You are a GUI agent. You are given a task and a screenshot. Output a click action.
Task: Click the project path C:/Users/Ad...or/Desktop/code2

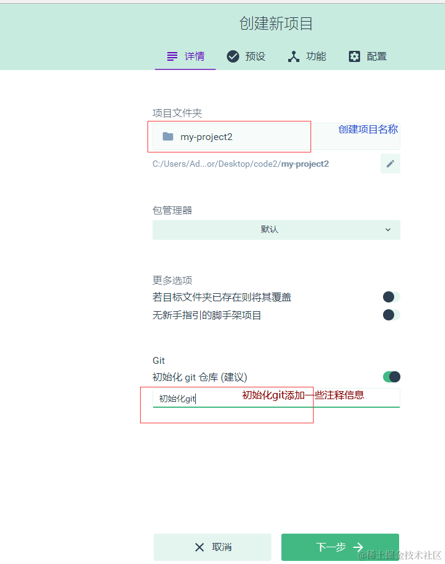coord(240,164)
